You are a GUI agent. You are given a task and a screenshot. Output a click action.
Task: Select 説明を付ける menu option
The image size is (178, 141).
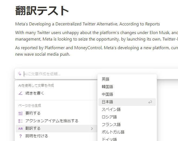[x=57, y=136]
